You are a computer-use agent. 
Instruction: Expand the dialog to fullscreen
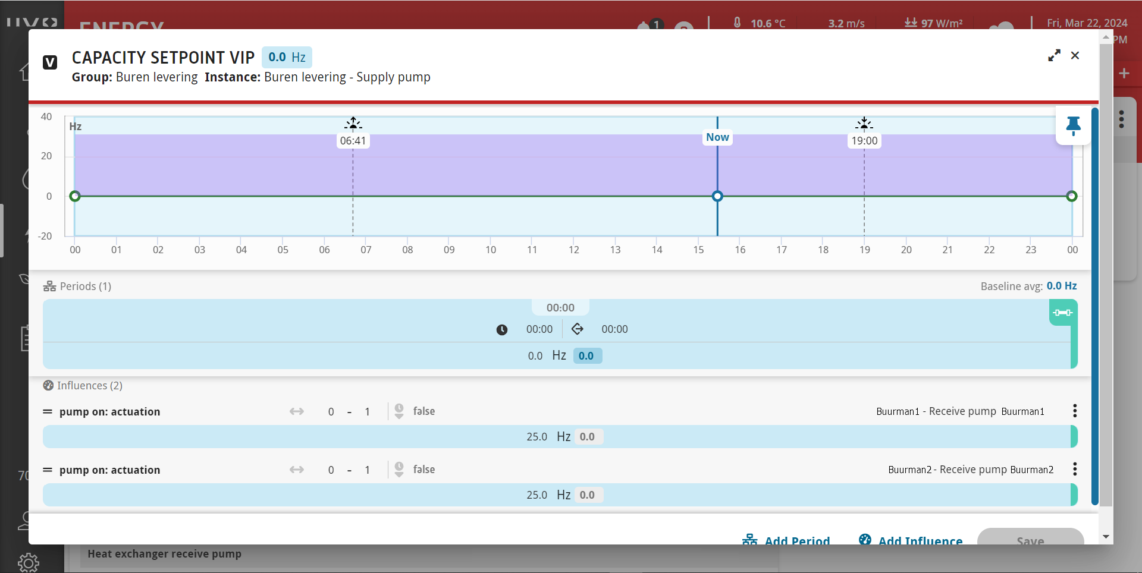coord(1054,55)
